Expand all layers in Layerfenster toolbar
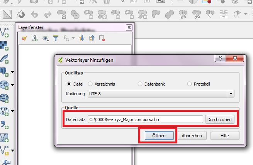 81,38
